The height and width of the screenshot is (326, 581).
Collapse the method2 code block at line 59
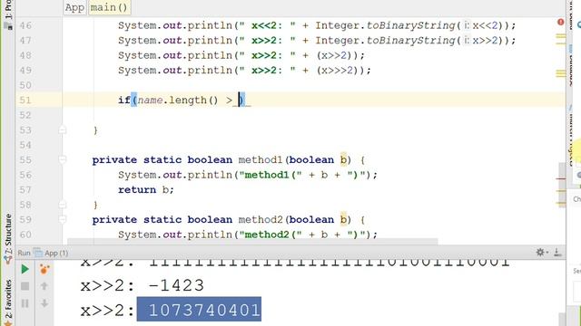(x=63, y=219)
